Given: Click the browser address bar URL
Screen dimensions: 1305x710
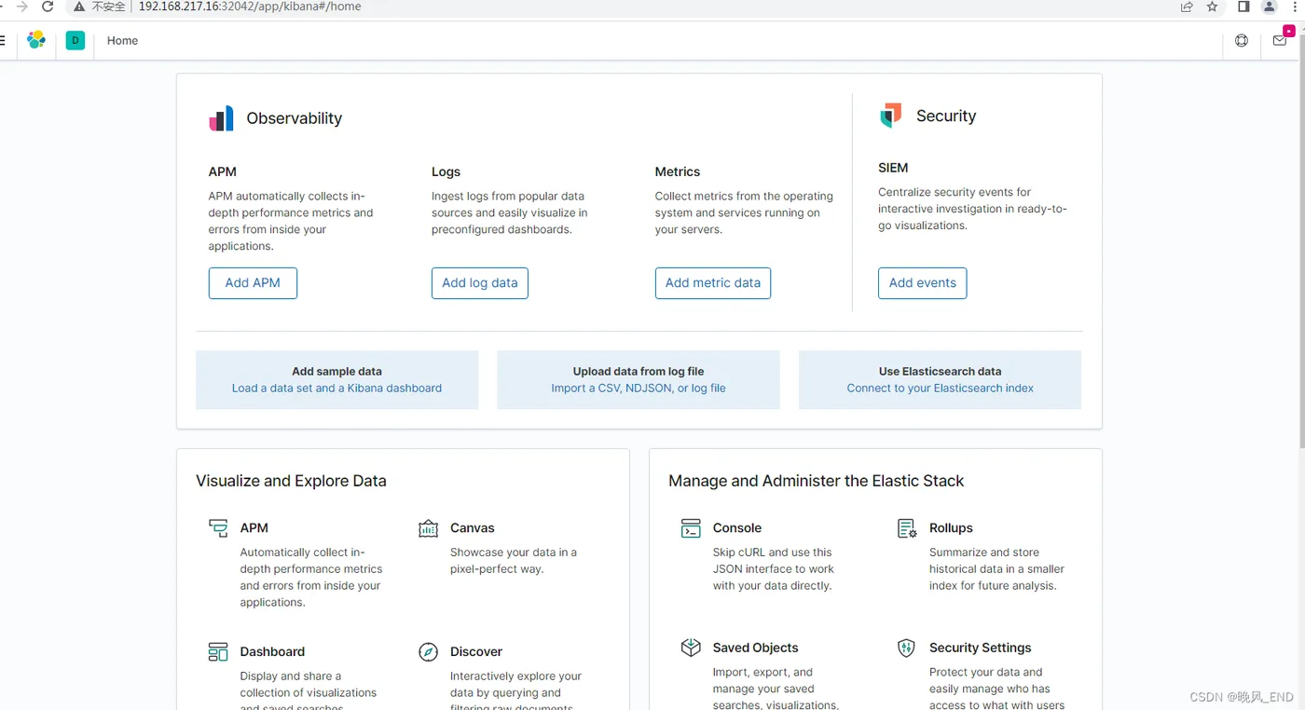Looking at the screenshot, I should [250, 7].
